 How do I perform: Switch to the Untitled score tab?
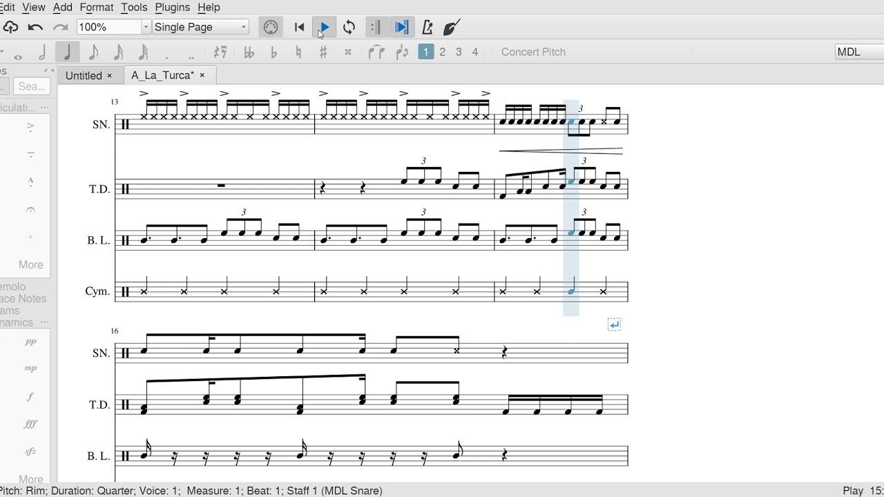pos(84,75)
